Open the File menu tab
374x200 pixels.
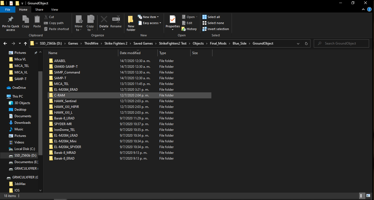click(8, 10)
